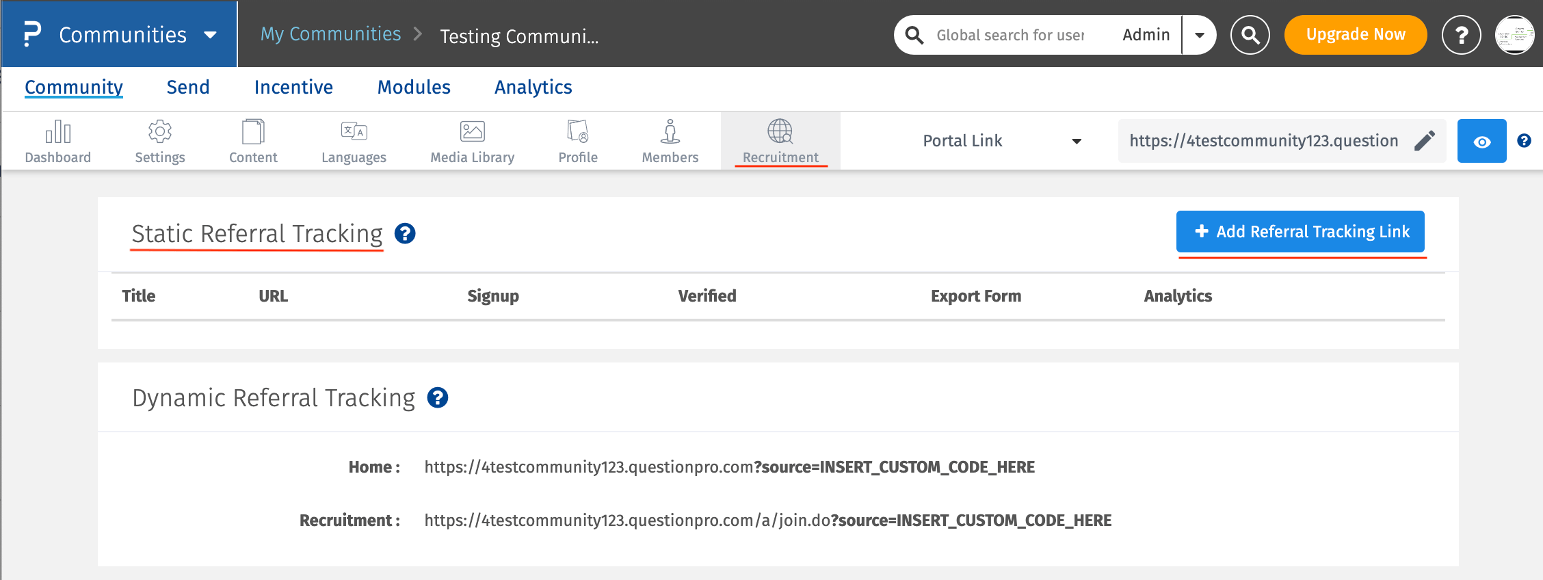
Task: Click the Upgrade Now button
Action: point(1355,35)
